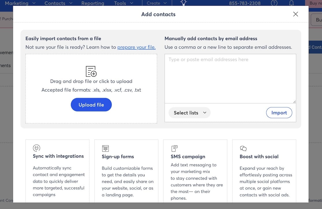Click the drag-and-drop document upload icon
The width and height of the screenshot is (322, 209).
[x=91, y=71]
